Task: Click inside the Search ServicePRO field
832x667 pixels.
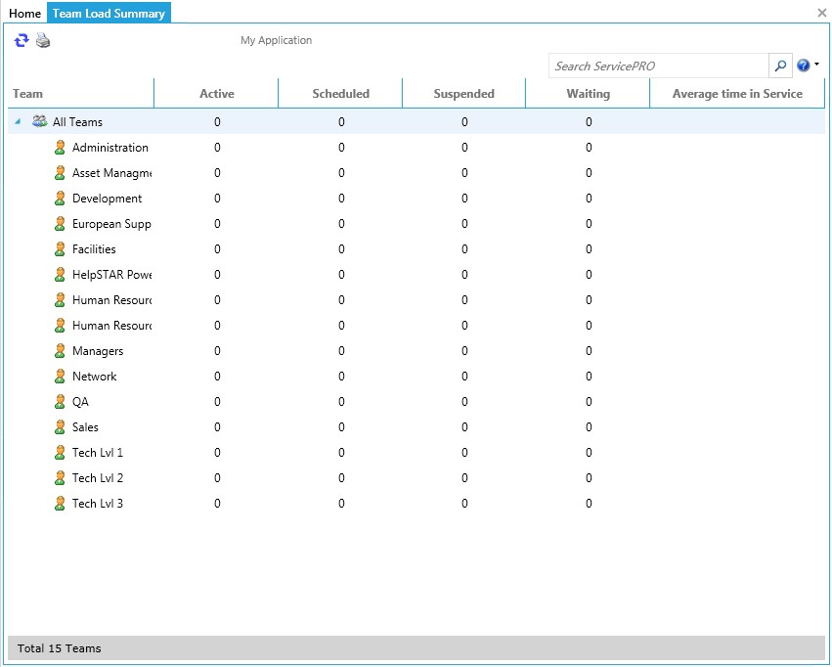Action: (x=658, y=66)
